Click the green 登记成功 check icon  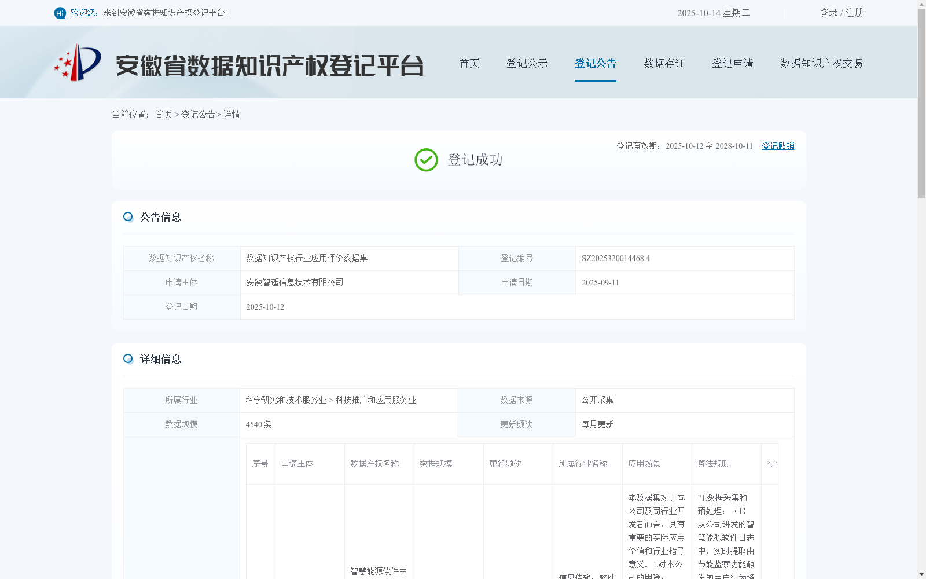tap(426, 160)
